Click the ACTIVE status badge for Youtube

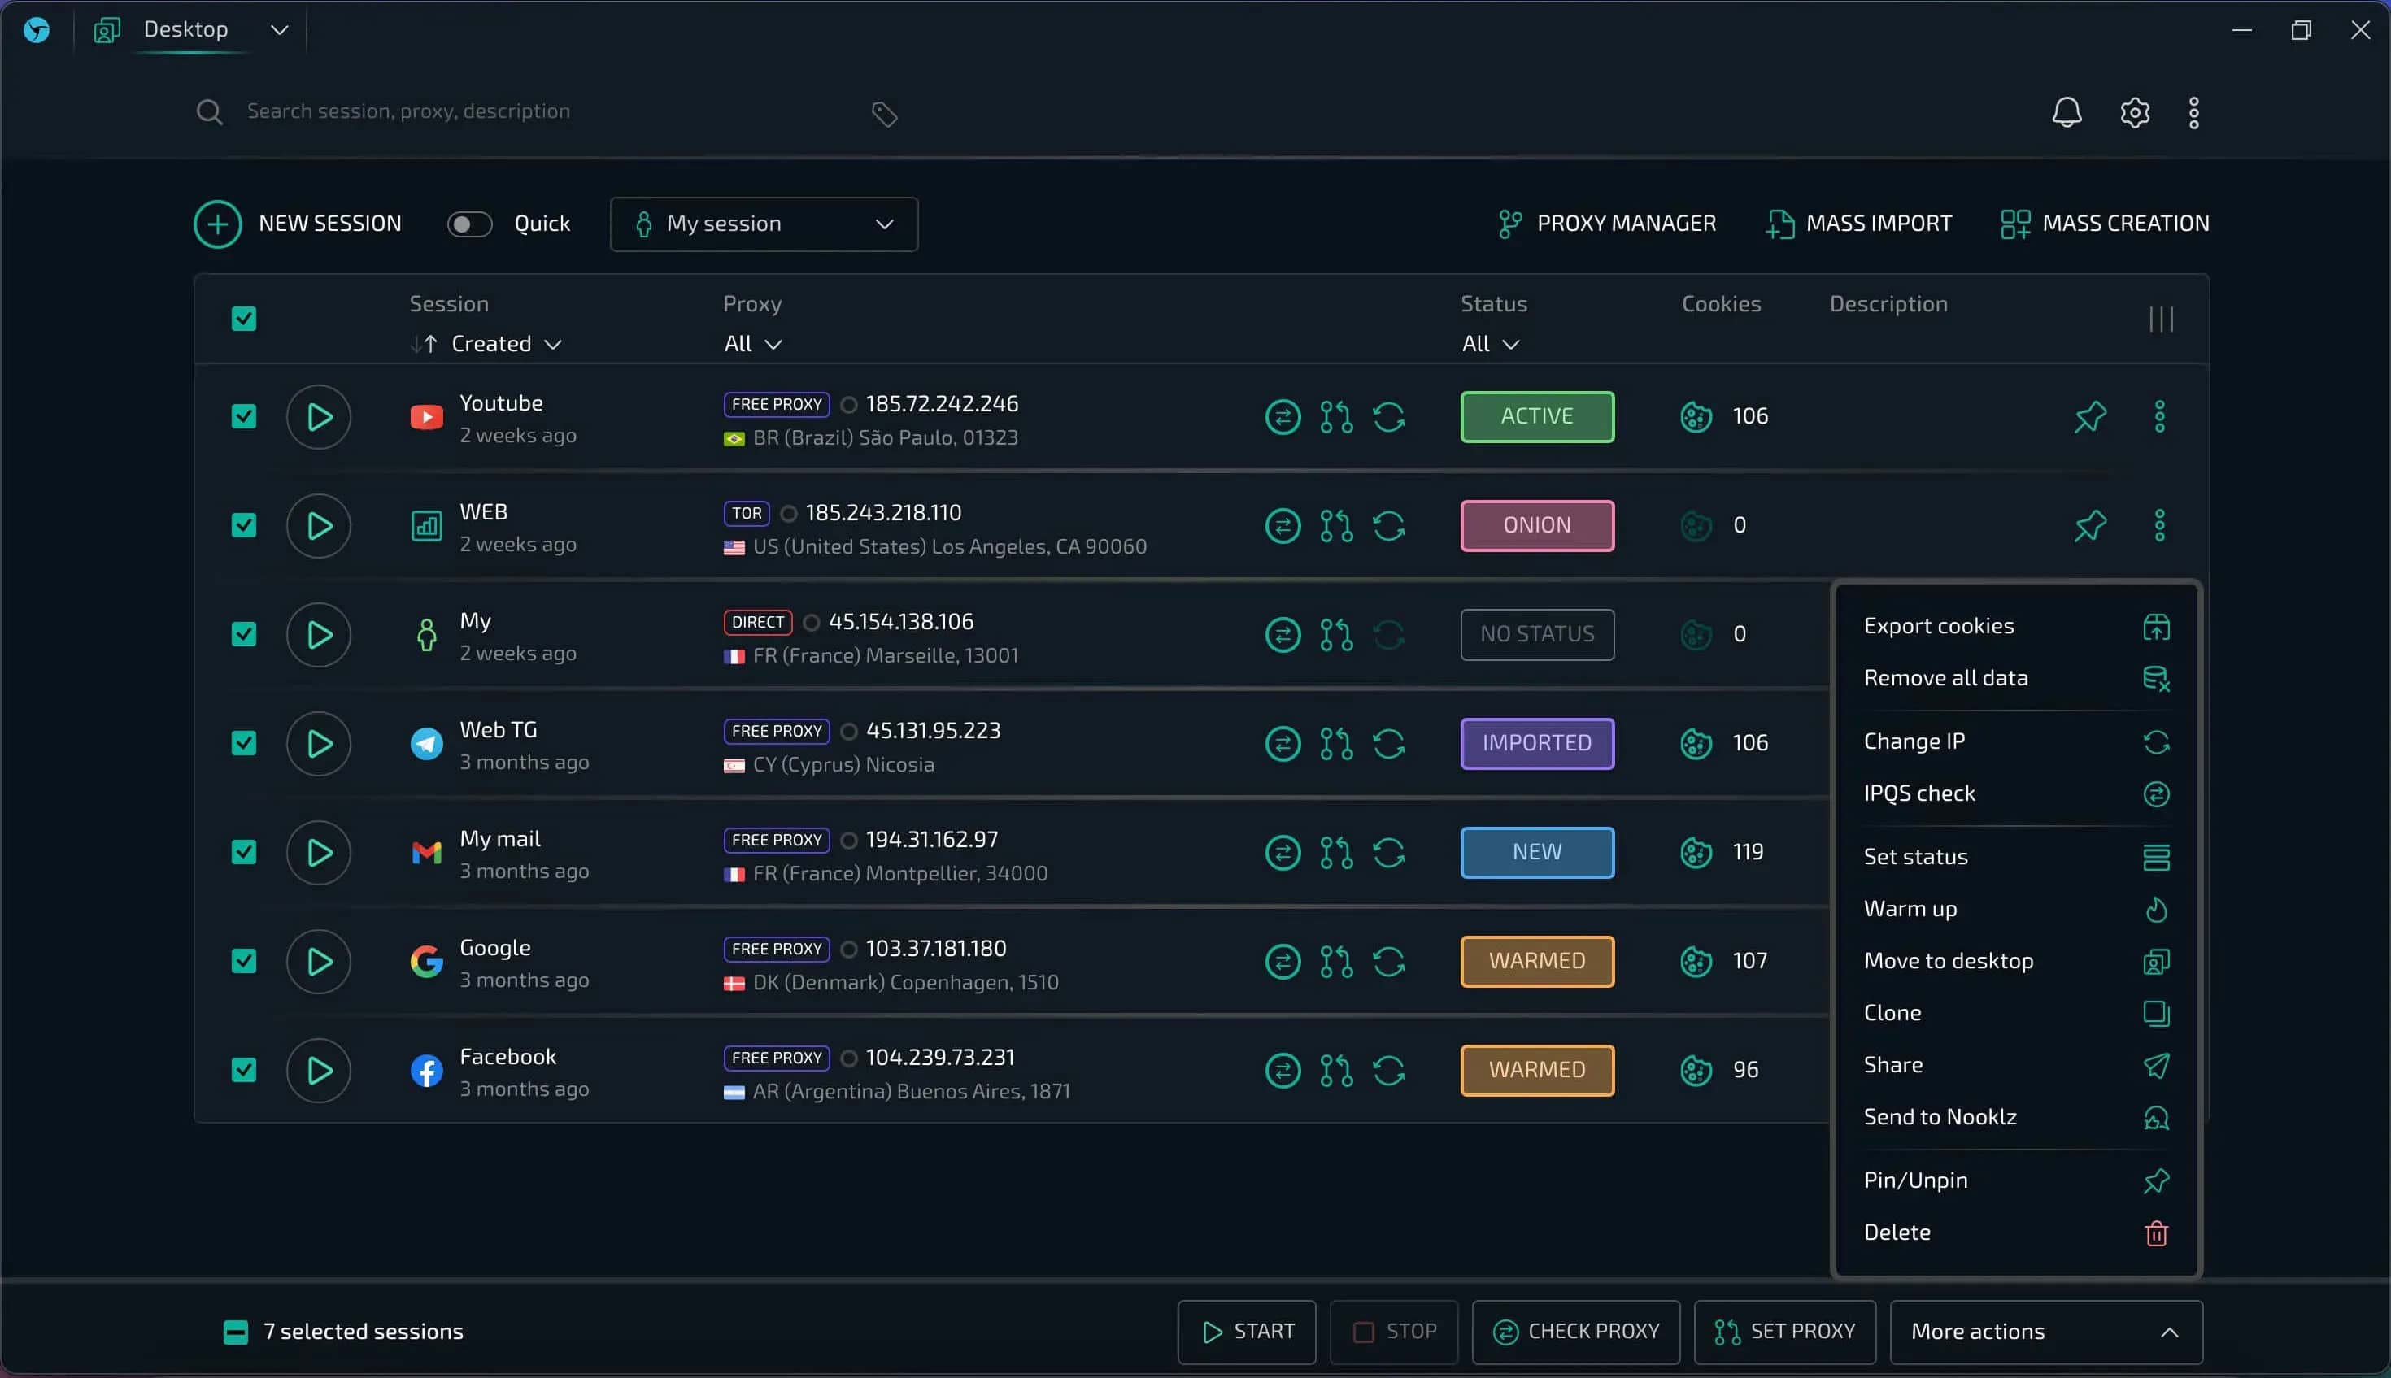[x=1537, y=416]
